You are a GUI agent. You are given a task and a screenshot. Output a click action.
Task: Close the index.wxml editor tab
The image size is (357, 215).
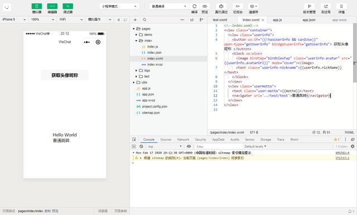263,20
